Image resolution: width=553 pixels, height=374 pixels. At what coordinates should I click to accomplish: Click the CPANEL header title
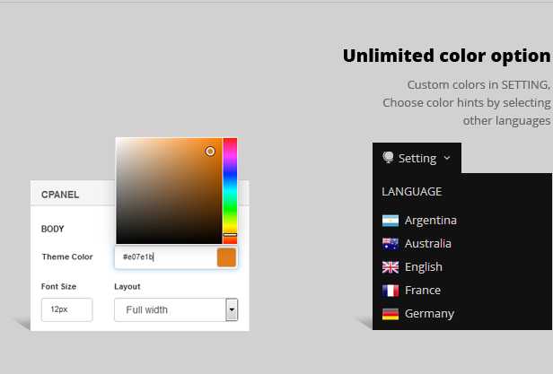(60, 195)
